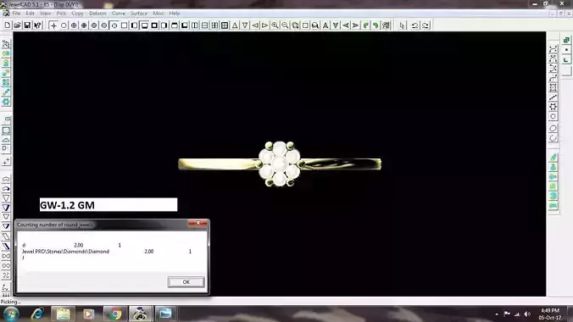The image size is (573, 322).
Task: Click the first green rotate arrow icon
Action: (x=366, y=25)
